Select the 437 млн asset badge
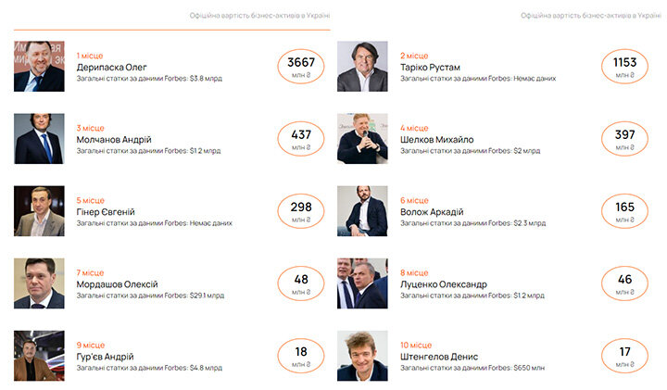This screenshot has height=390, width=667. pyautogui.click(x=301, y=139)
